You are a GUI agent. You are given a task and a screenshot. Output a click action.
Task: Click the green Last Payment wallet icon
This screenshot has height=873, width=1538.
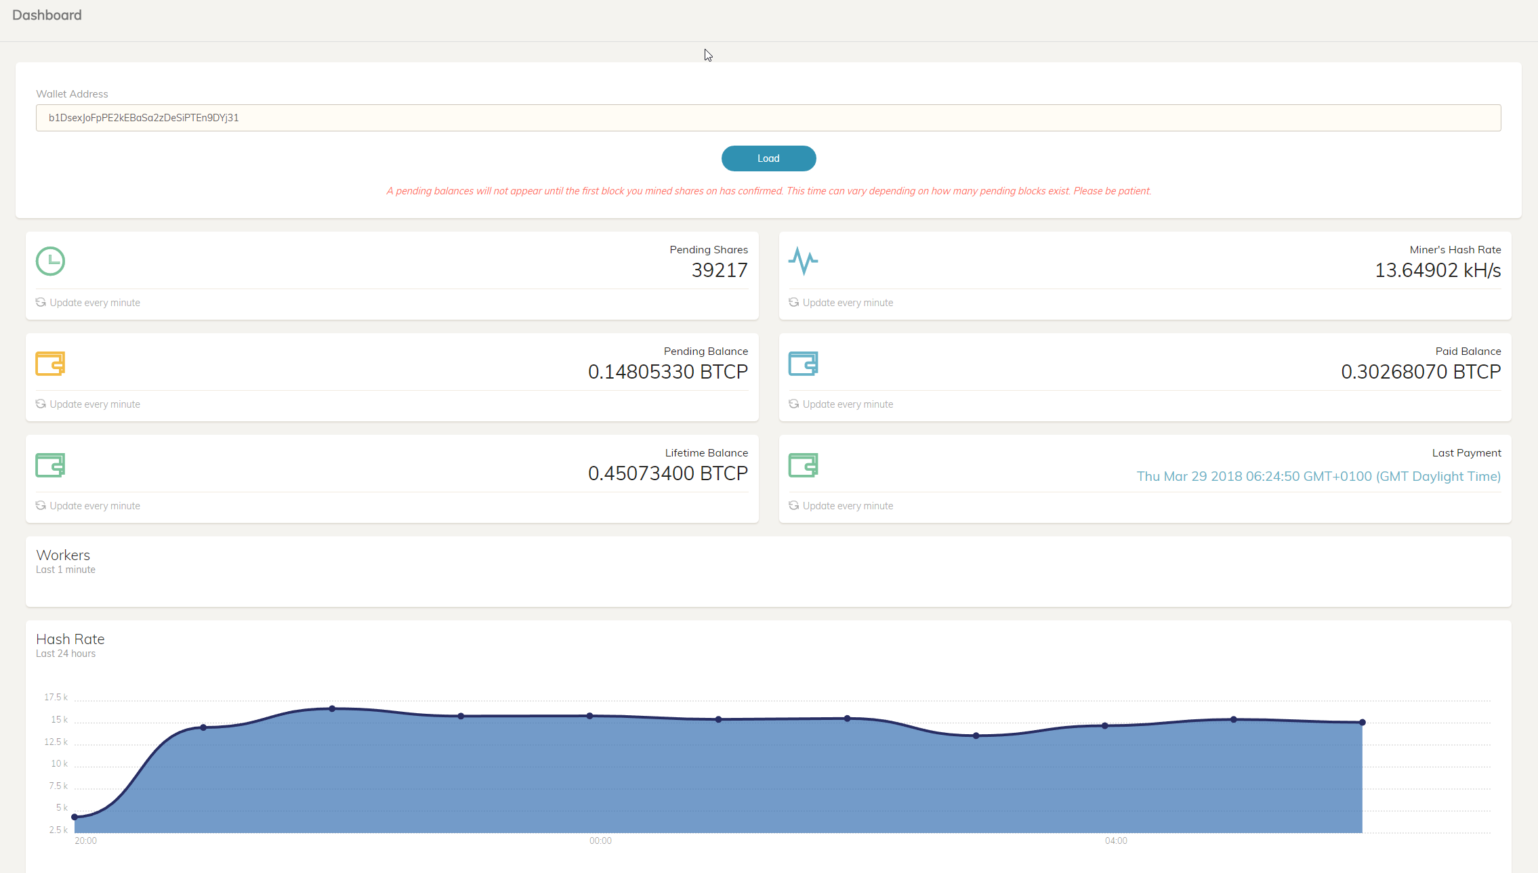tap(803, 465)
